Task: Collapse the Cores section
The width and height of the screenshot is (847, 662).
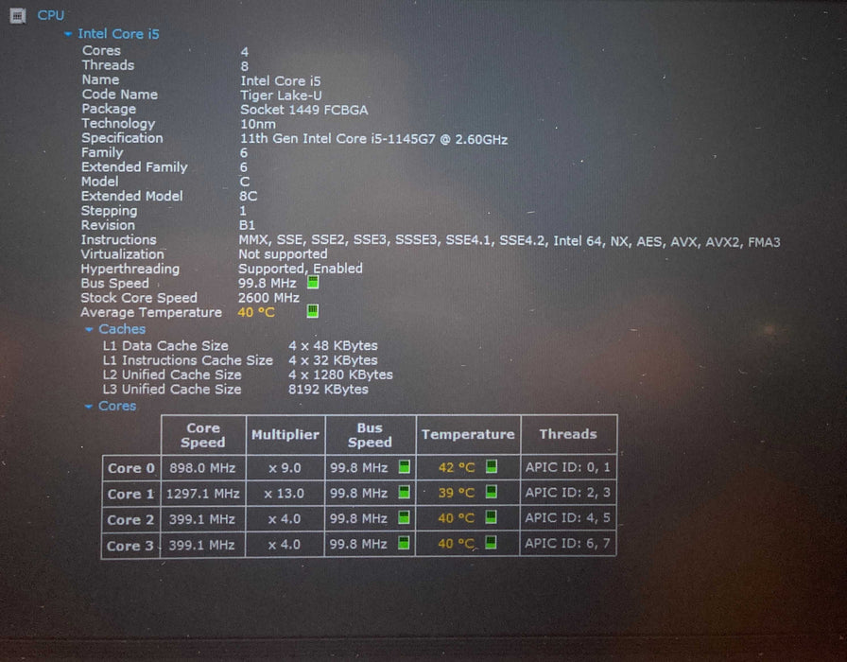Action: point(89,407)
